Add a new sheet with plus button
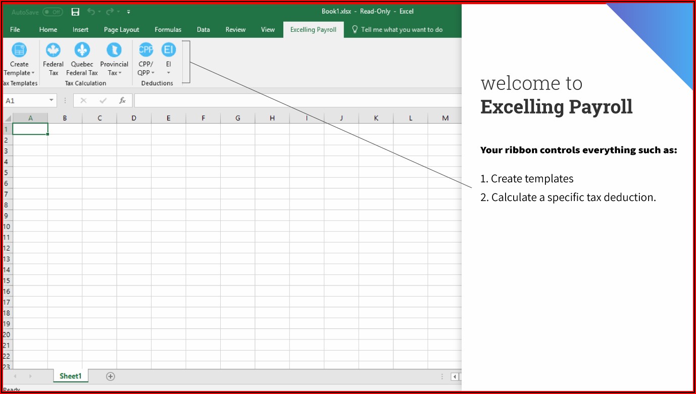This screenshot has width=696, height=394. pyautogui.click(x=110, y=376)
